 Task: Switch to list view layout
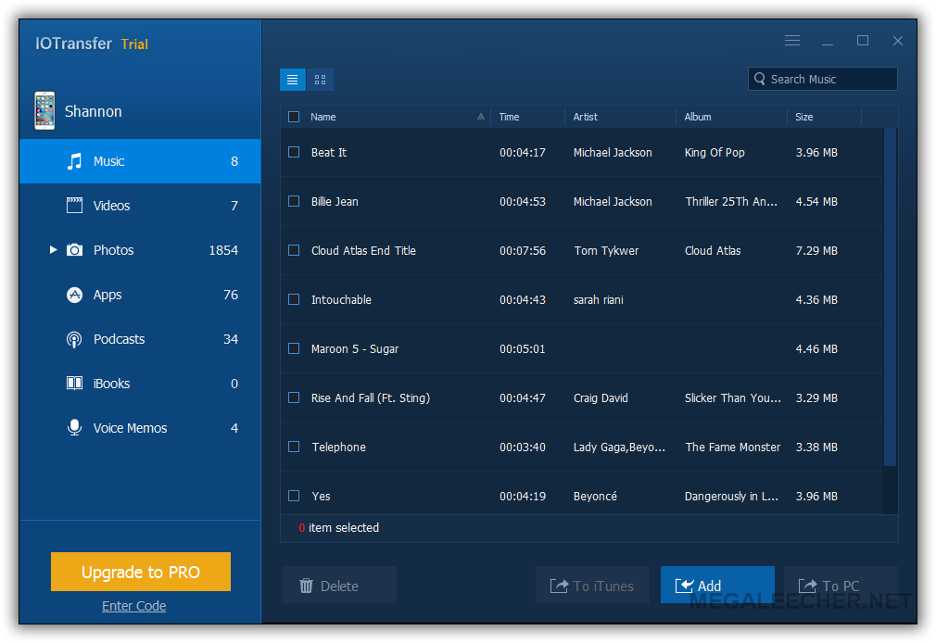(x=293, y=80)
